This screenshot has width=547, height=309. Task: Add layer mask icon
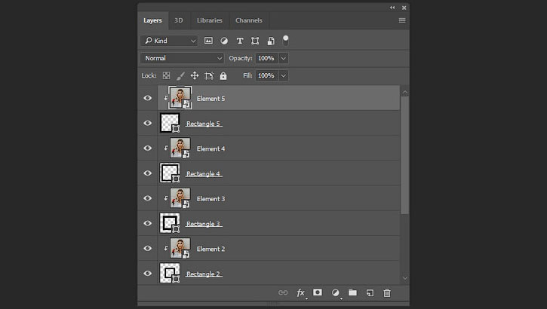click(318, 292)
